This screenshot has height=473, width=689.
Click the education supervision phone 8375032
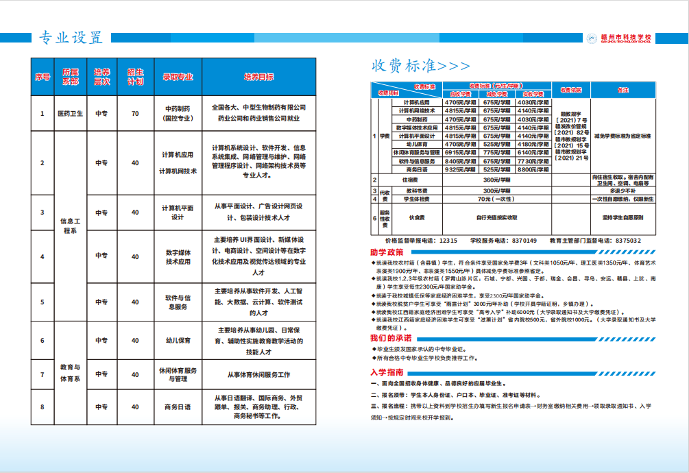[629, 241]
